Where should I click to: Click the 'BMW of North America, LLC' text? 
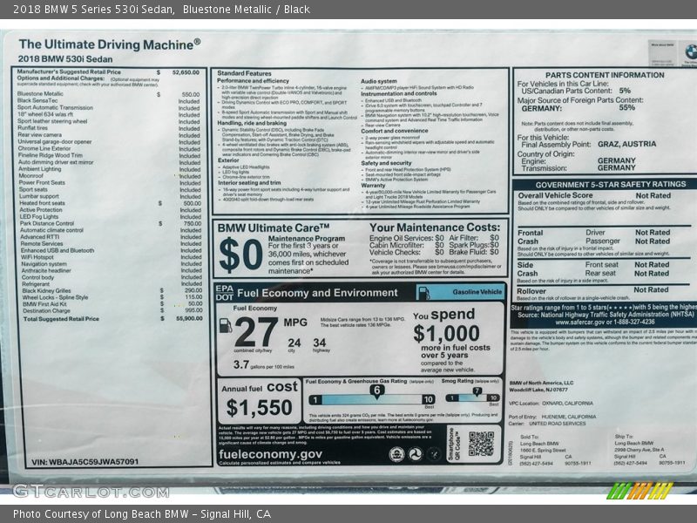pos(541,383)
